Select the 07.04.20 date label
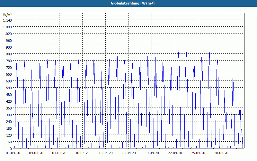The width and height of the screenshot is (257, 161). click(59, 153)
